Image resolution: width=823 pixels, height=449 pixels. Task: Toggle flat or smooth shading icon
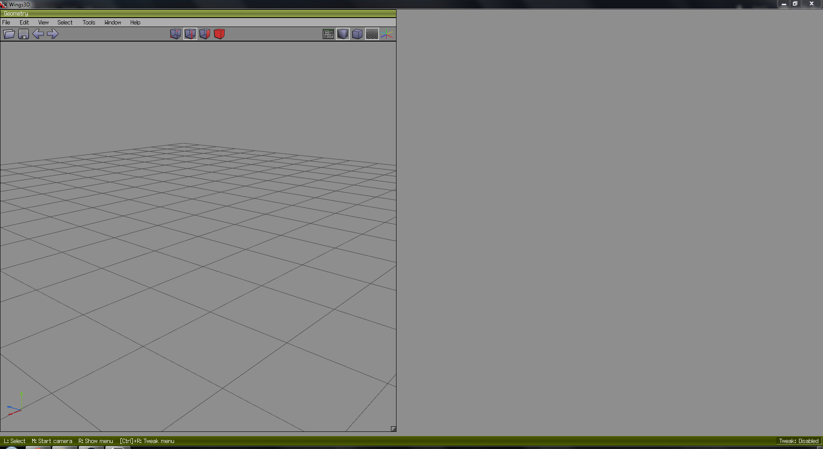[343, 34]
